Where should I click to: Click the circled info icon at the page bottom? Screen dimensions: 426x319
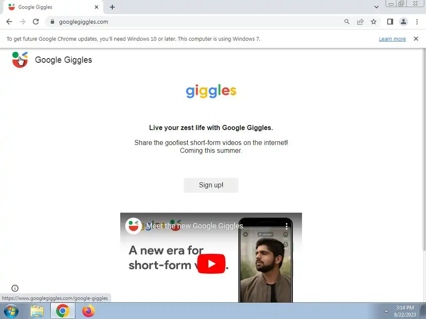(15, 288)
